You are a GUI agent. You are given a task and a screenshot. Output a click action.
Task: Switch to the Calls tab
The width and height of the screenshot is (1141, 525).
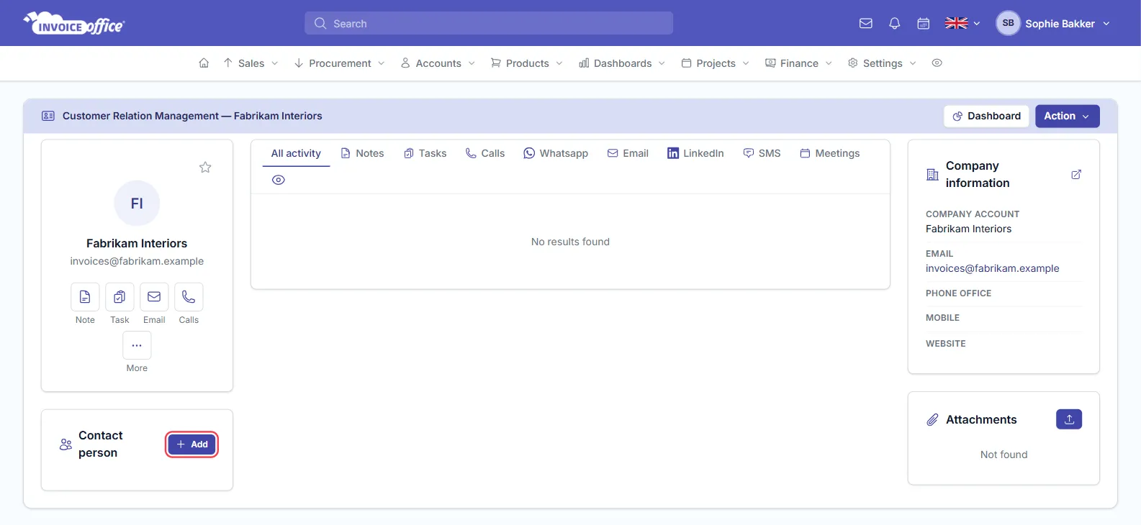(484, 153)
